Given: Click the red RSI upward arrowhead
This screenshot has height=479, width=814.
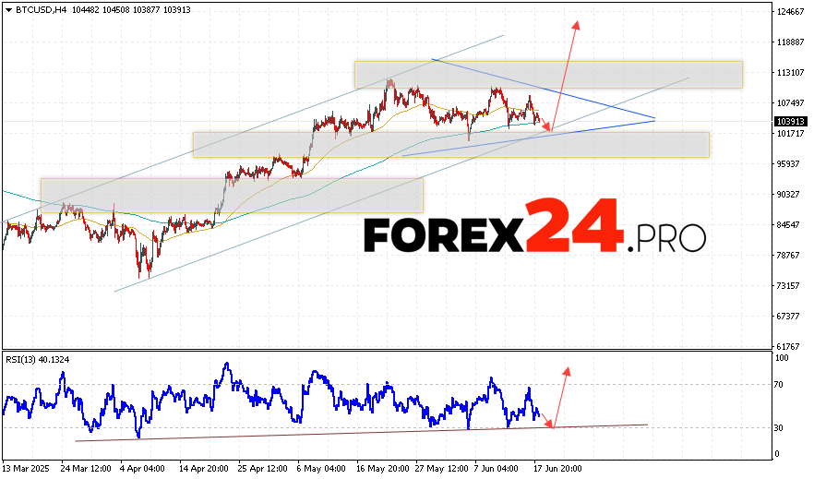Looking at the screenshot, I should tap(566, 370).
